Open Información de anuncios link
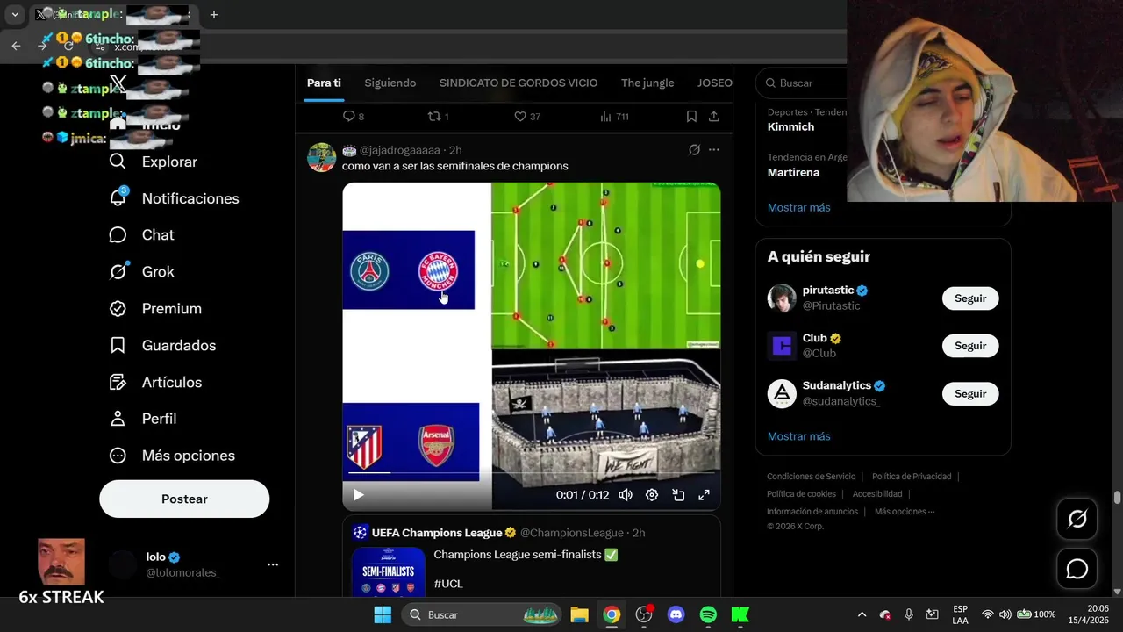This screenshot has height=632, width=1123. (812, 512)
